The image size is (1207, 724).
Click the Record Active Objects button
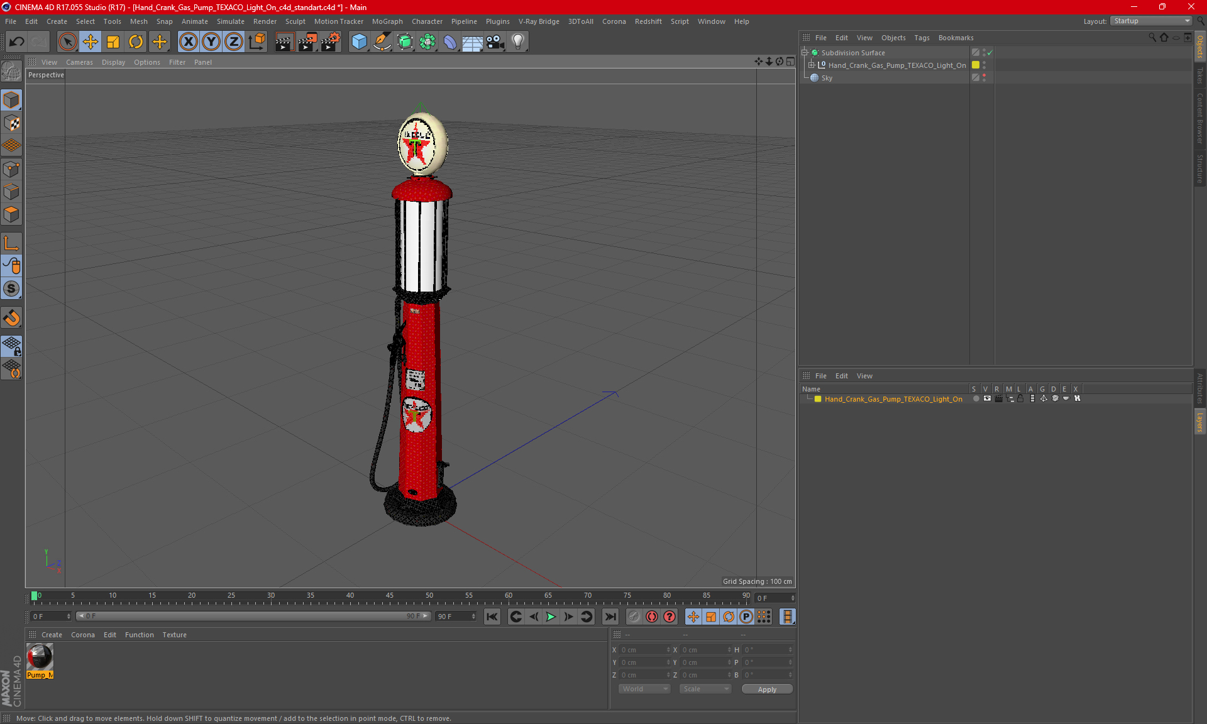point(634,617)
